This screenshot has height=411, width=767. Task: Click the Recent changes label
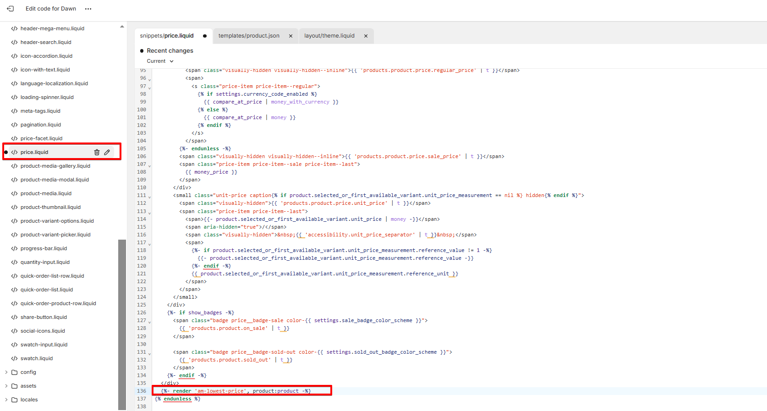point(170,51)
